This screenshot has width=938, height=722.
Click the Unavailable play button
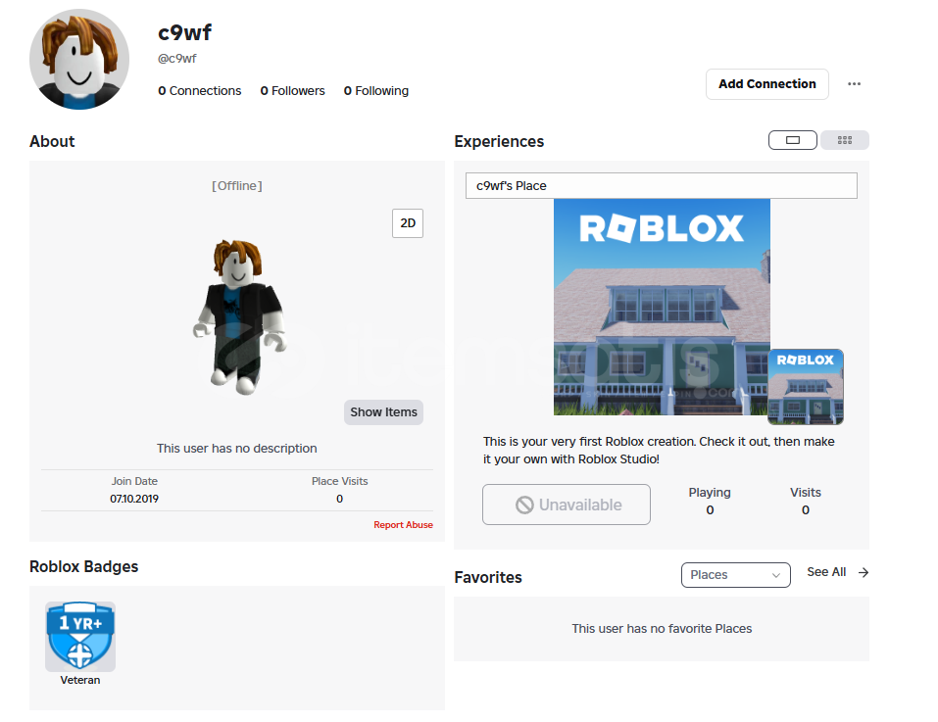(x=566, y=505)
